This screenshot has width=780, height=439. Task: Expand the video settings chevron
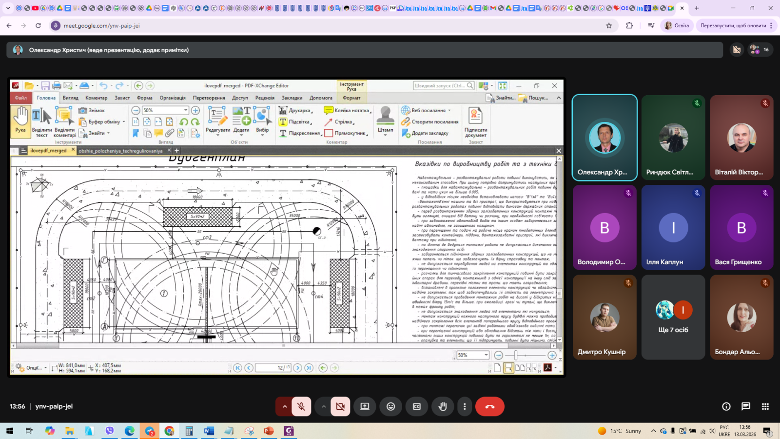coord(323,406)
